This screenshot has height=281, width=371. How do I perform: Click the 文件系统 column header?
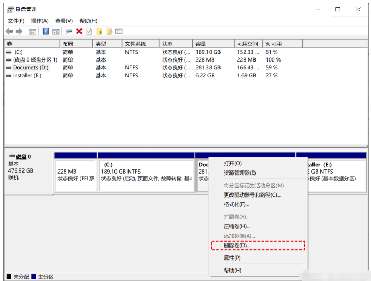(x=136, y=44)
